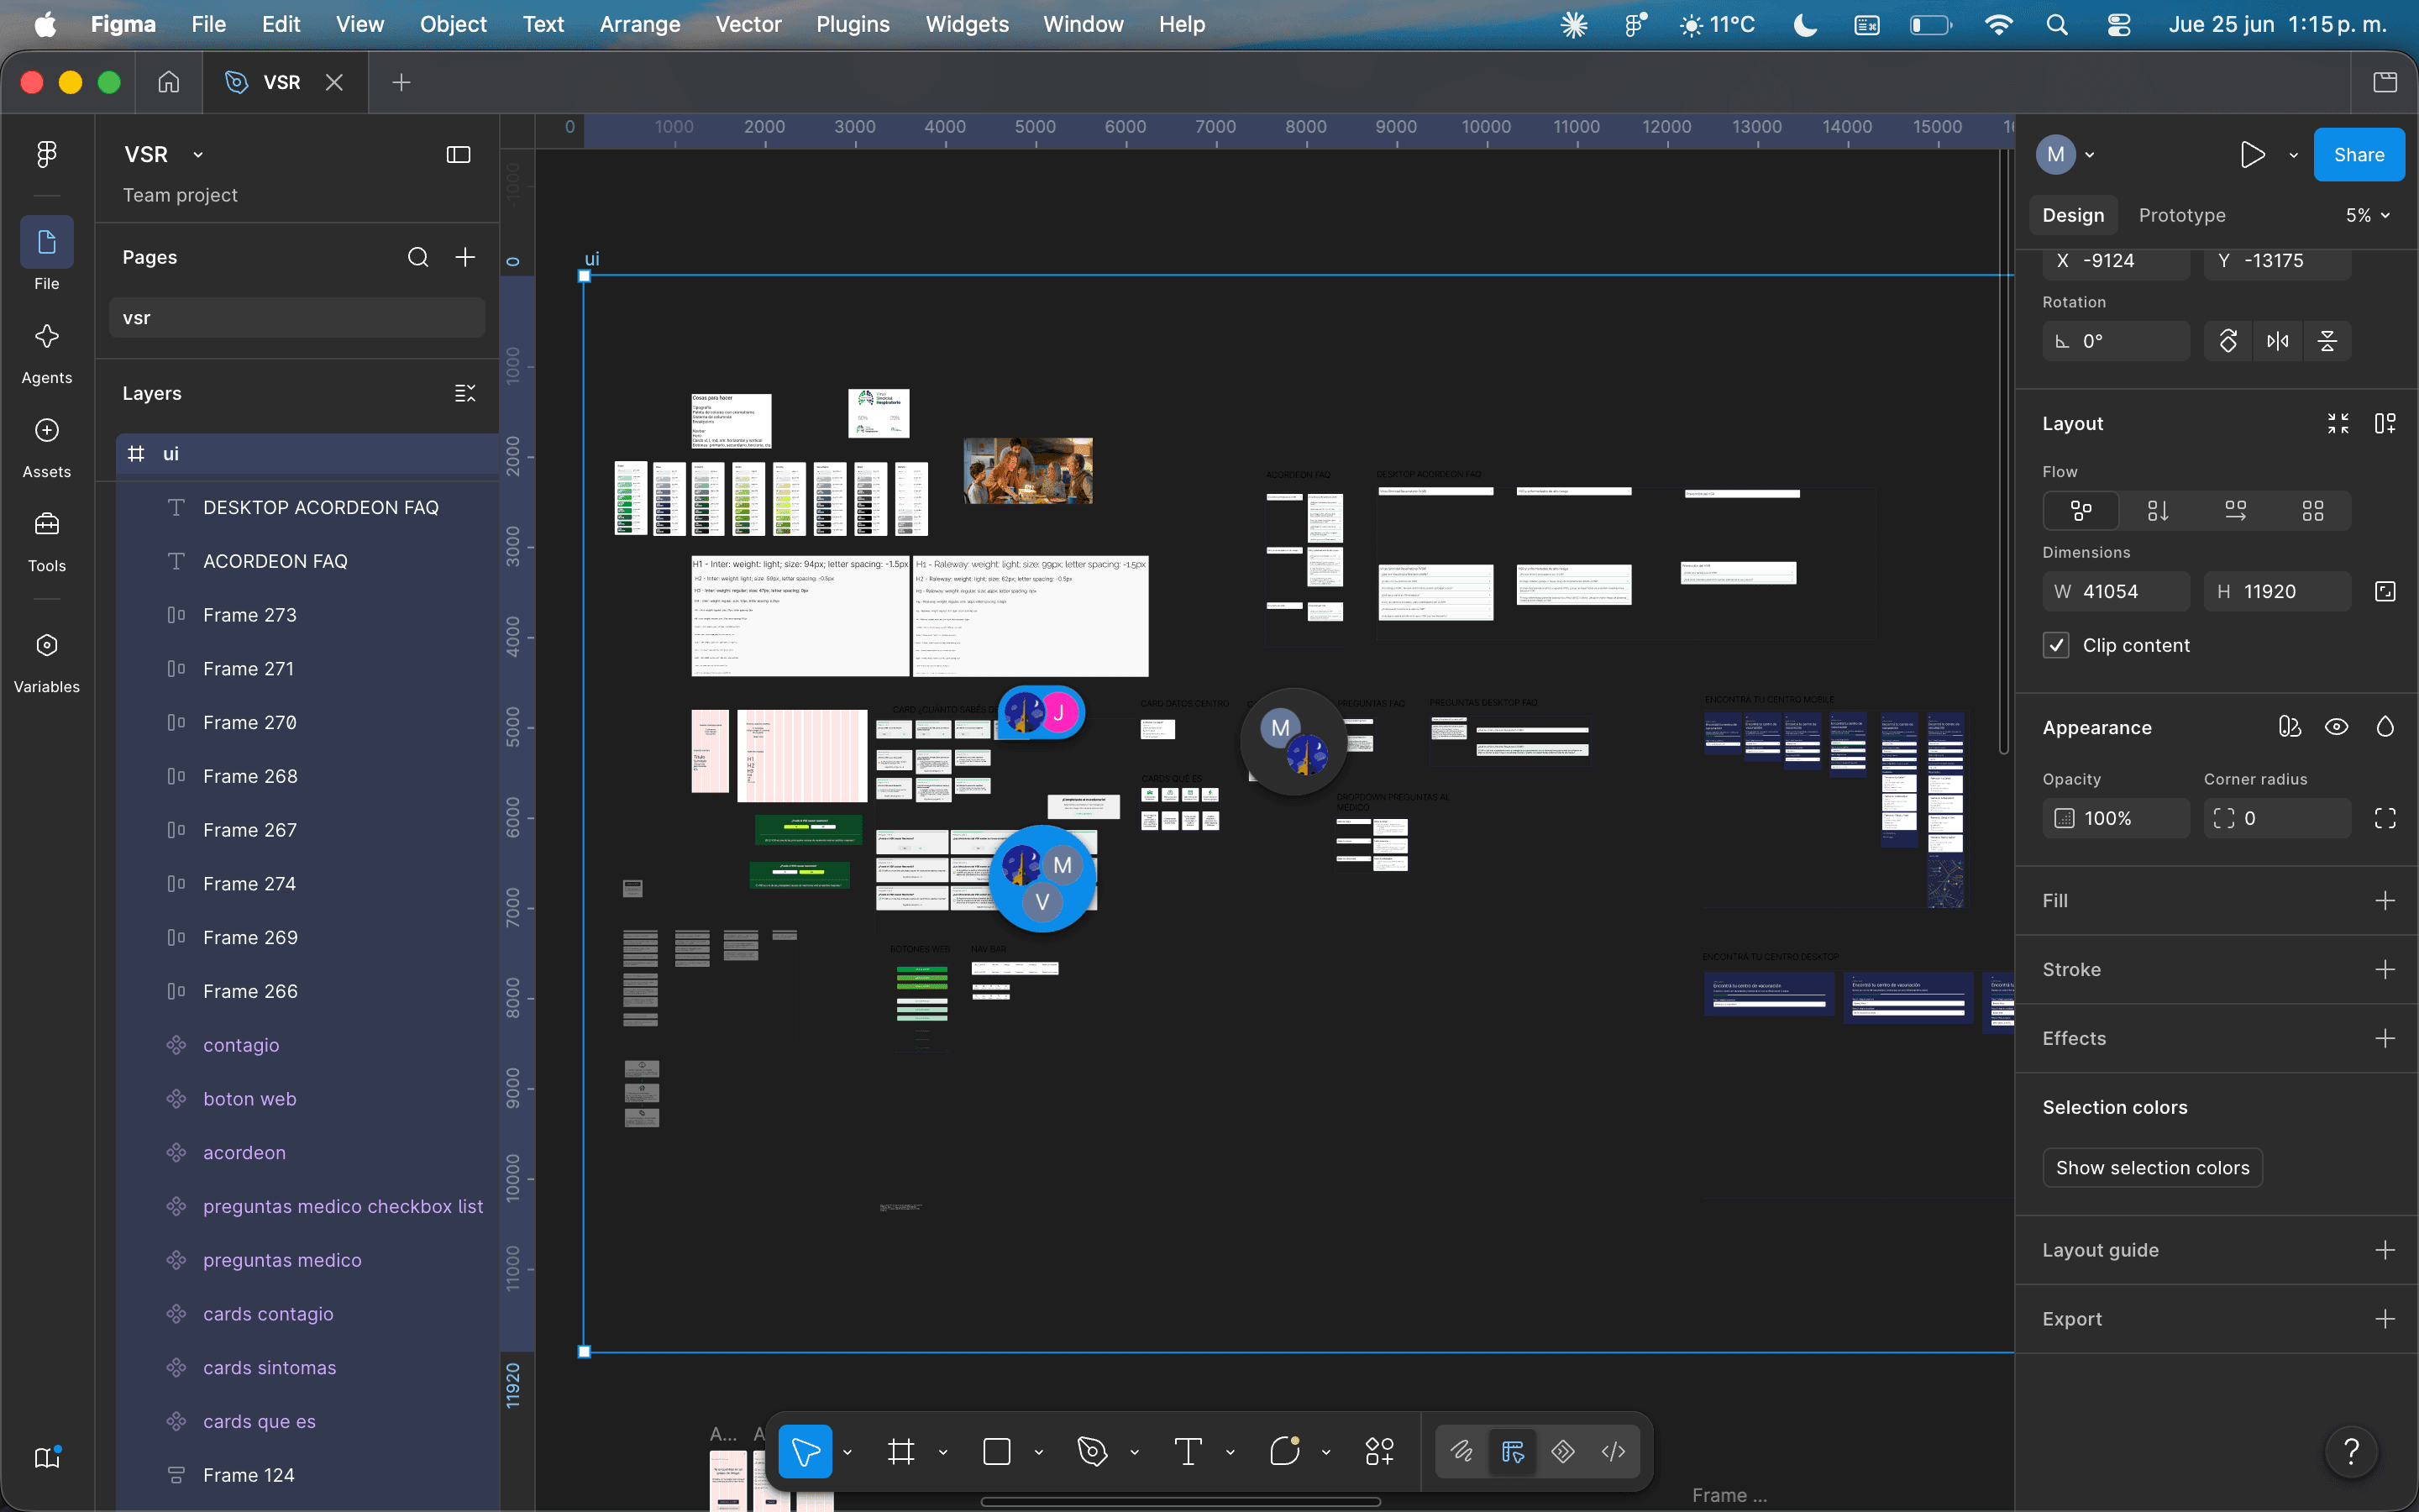2419x1512 pixels.
Task: Expand the Frame tool options chevron
Action: [x=942, y=1451]
